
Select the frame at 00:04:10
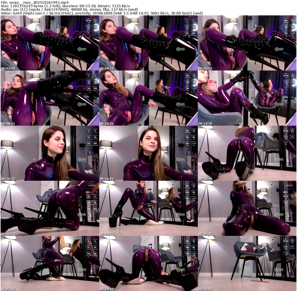click(x=148, y=43)
